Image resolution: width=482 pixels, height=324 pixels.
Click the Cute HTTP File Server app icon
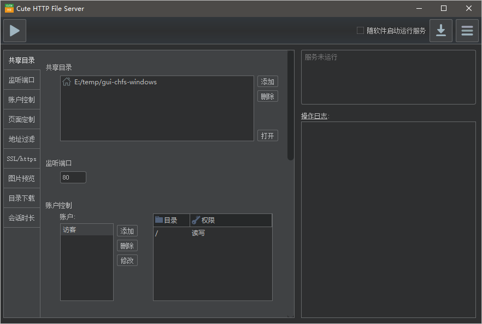9,9
